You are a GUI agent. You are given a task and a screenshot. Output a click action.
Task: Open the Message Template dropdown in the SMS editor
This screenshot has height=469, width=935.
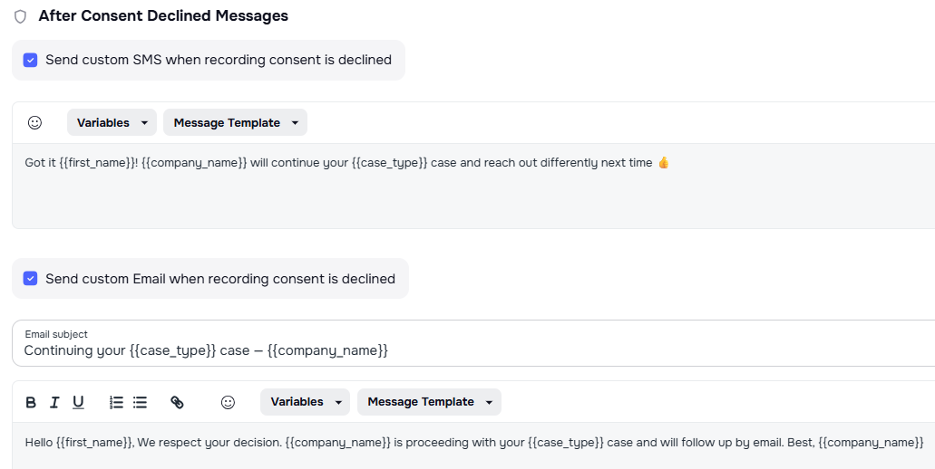235,122
